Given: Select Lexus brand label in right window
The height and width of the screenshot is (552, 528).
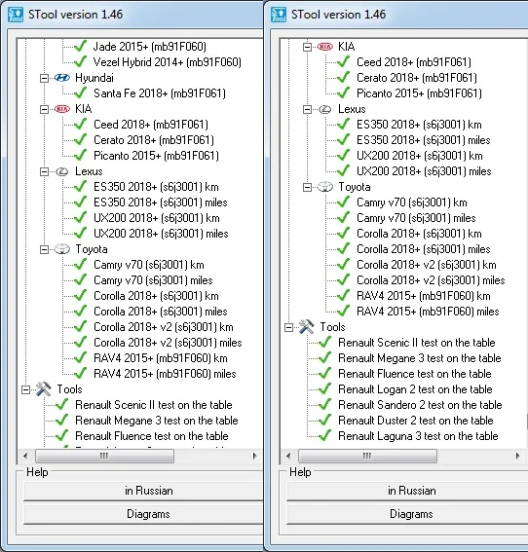Looking at the screenshot, I should pyautogui.click(x=352, y=109).
